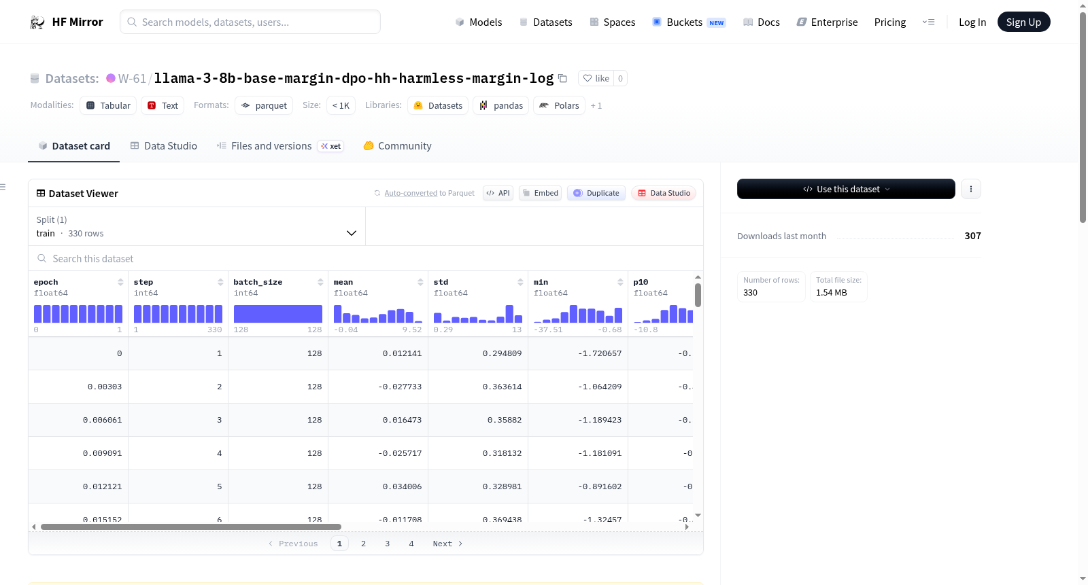Screen dimensions: 1088x585
Task: Switch to the Dataset card tab
Action: pyautogui.click(x=73, y=146)
